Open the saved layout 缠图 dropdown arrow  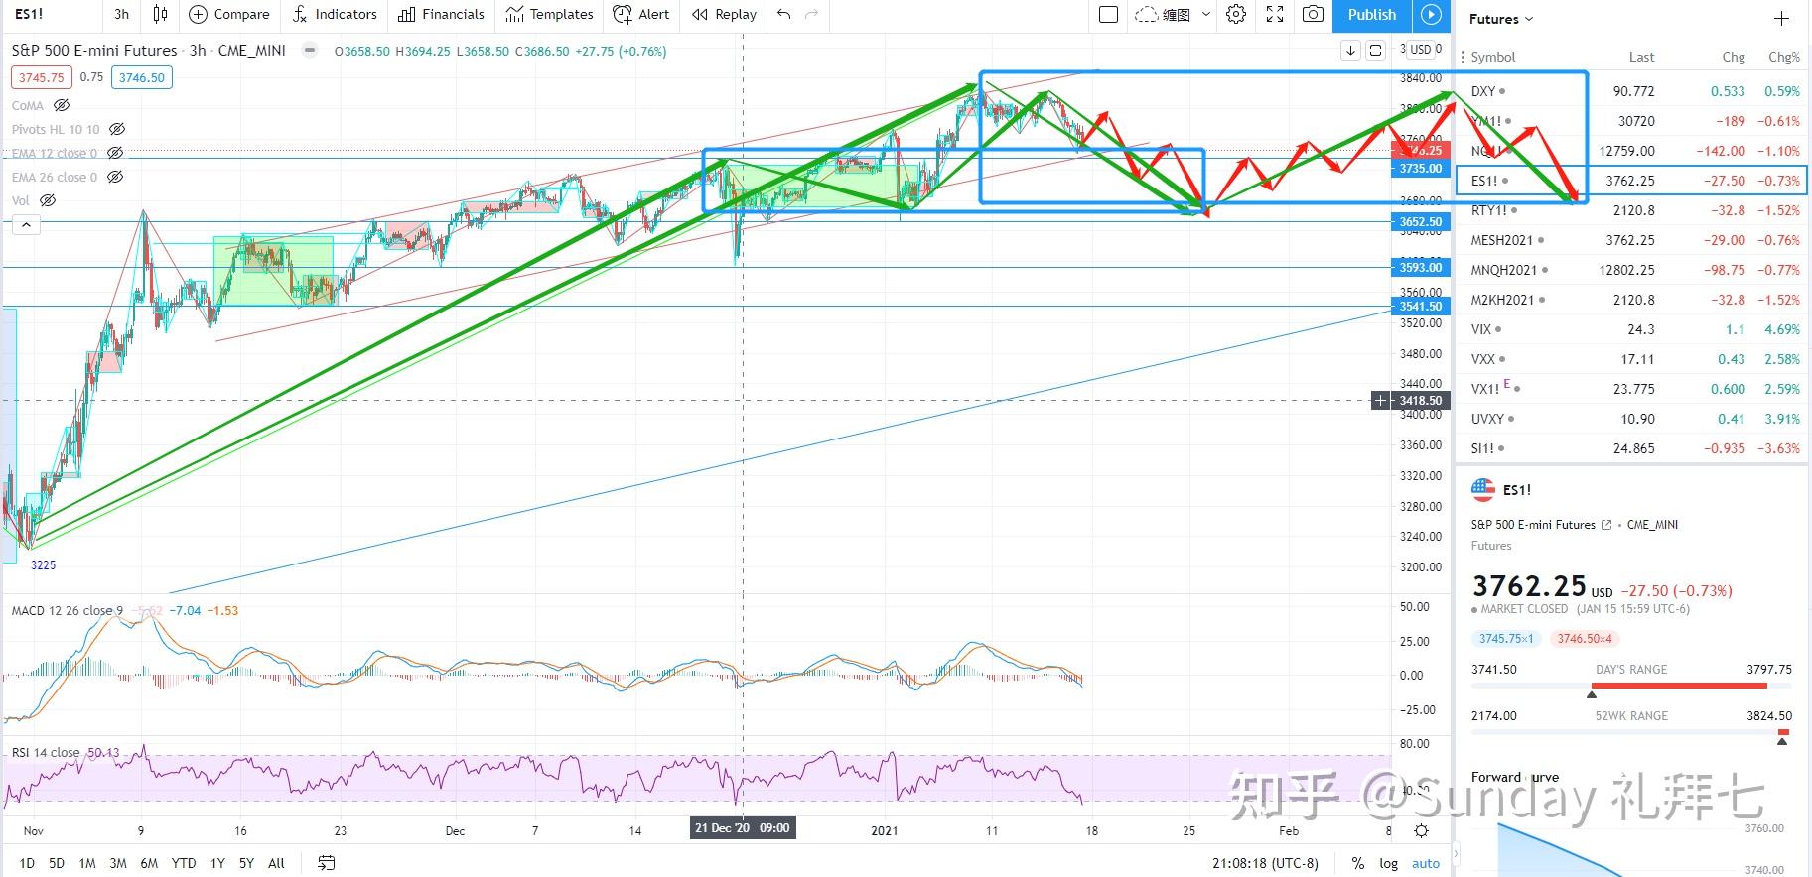(1206, 14)
